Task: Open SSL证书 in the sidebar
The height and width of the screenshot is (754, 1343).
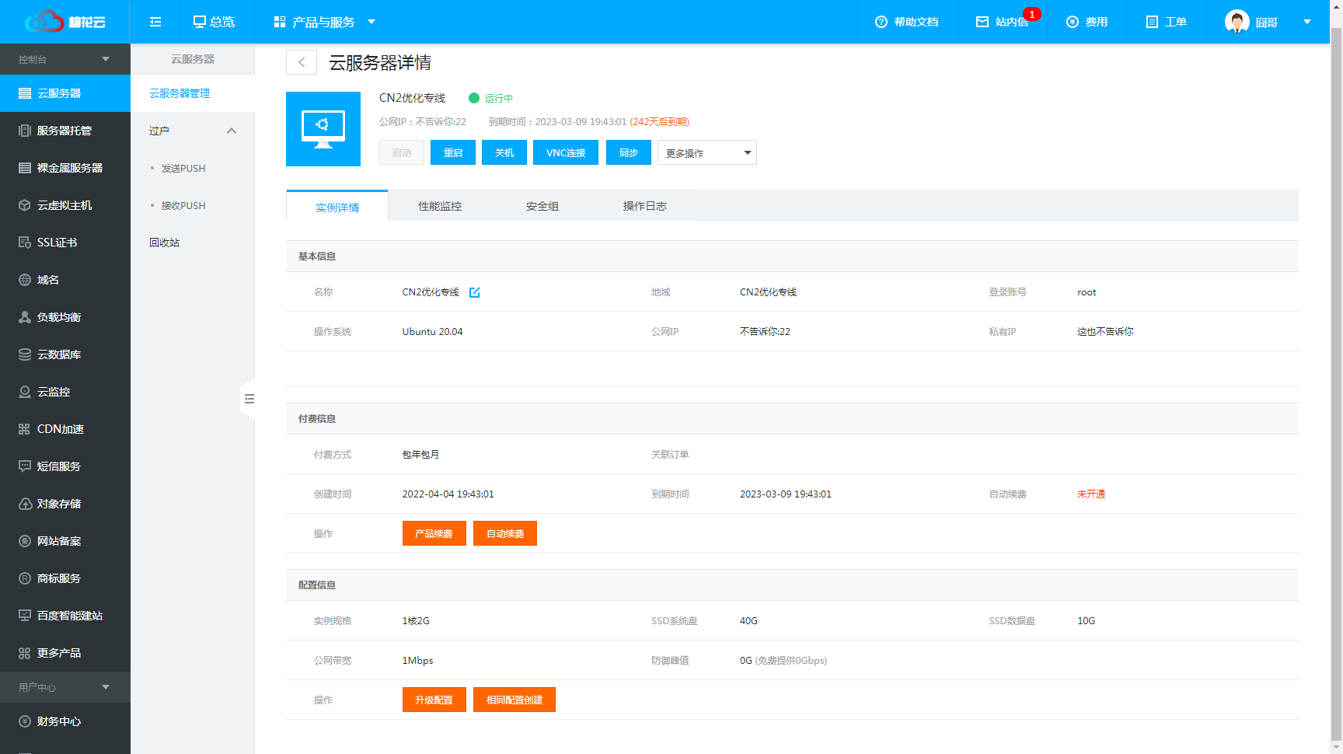Action: [65, 243]
